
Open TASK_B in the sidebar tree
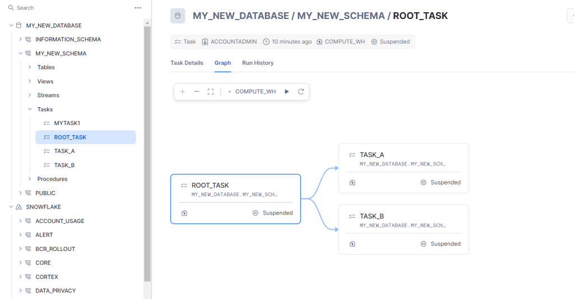64,165
